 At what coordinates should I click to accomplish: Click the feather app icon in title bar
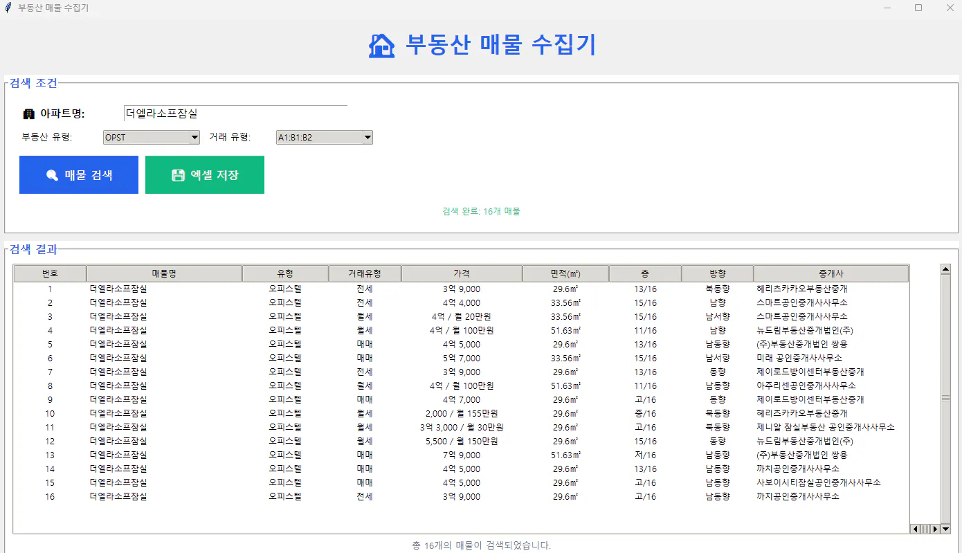[x=8, y=8]
